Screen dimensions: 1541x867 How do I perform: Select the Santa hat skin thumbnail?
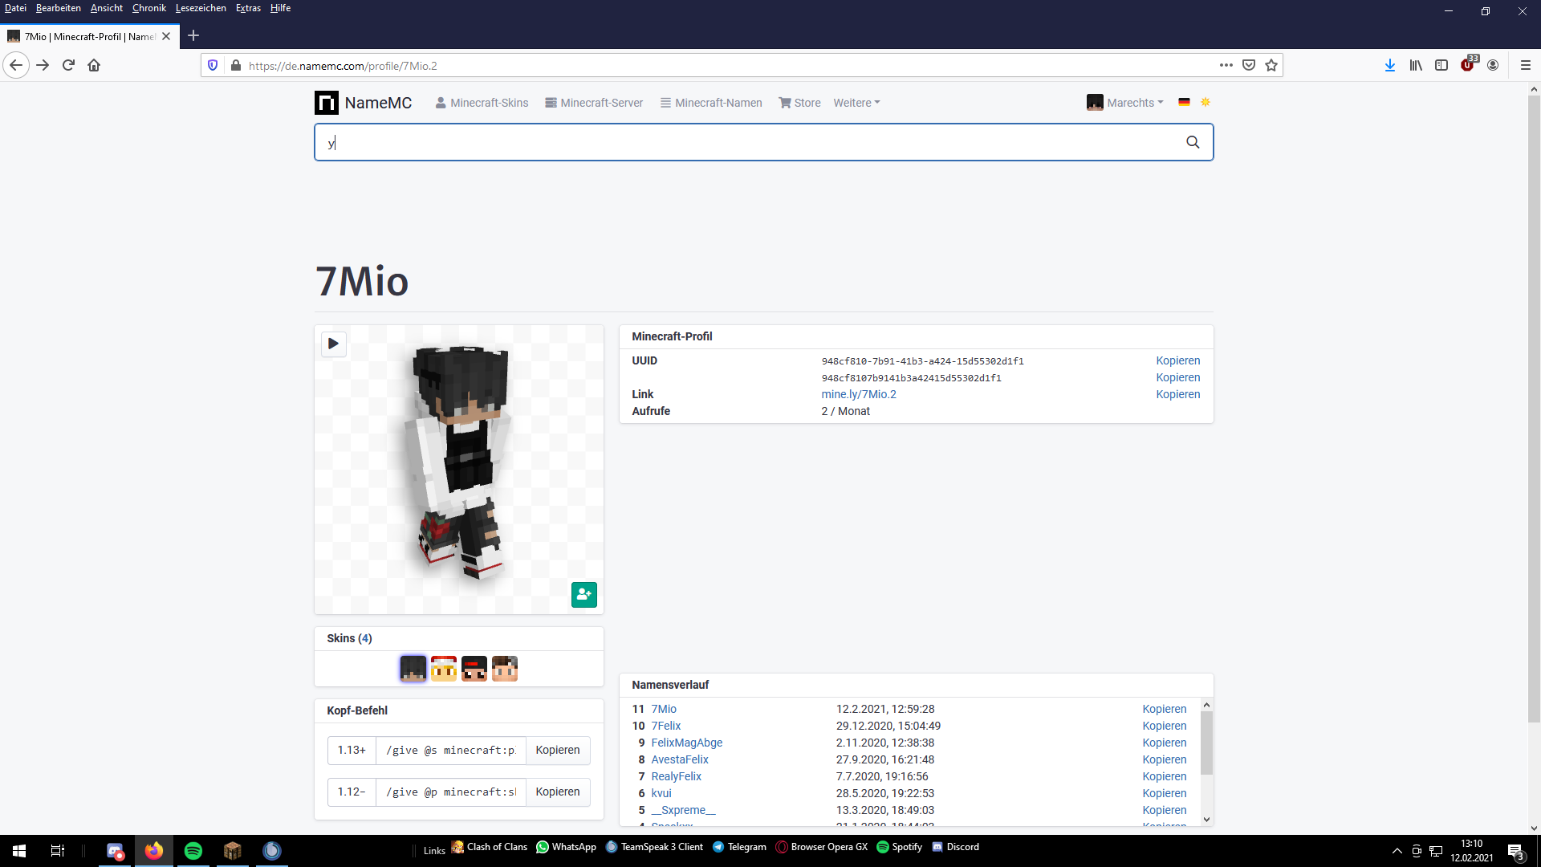pyautogui.click(x=444, y=669)
